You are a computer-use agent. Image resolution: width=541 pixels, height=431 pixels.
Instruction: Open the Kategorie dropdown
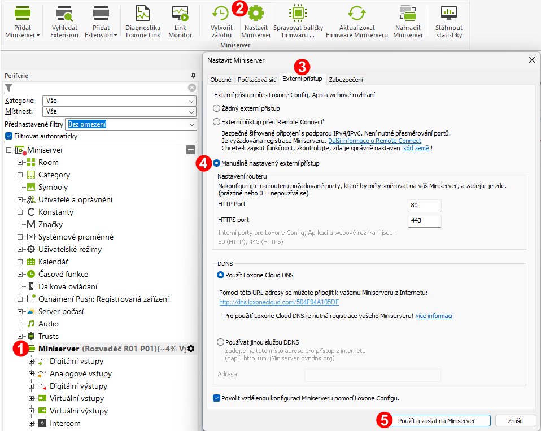[x=119, y=101]
